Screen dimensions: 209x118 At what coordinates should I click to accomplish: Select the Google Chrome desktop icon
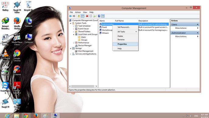click(x=17, y=56)
